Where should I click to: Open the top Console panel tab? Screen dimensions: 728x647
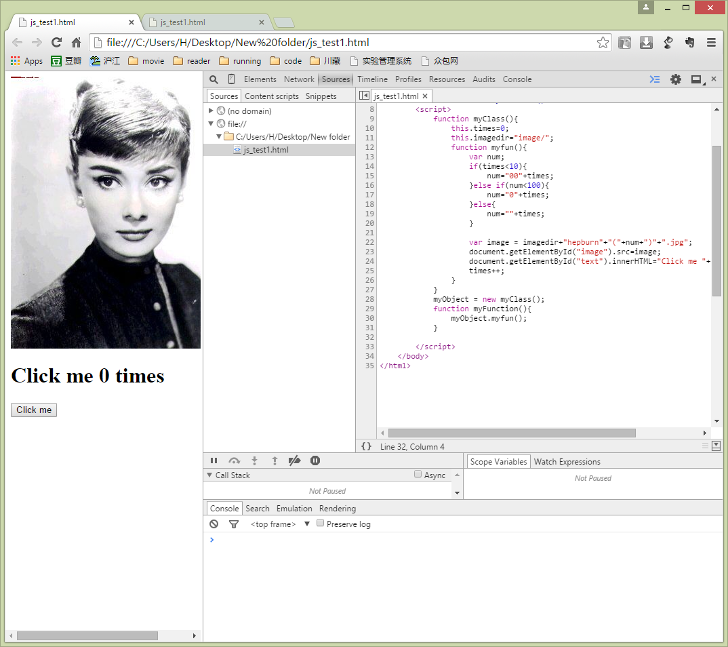(x=517, y=79)
